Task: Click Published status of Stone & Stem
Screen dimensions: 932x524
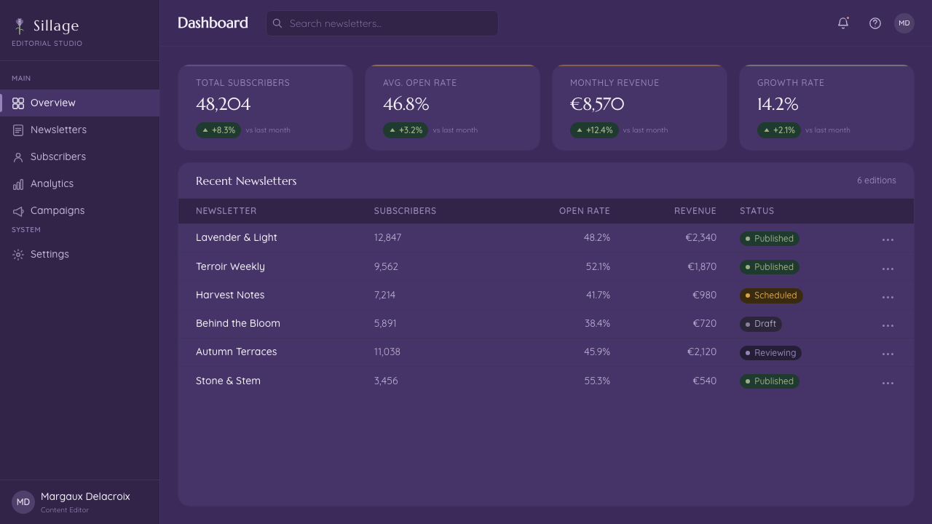Action: tap(770, 381)
